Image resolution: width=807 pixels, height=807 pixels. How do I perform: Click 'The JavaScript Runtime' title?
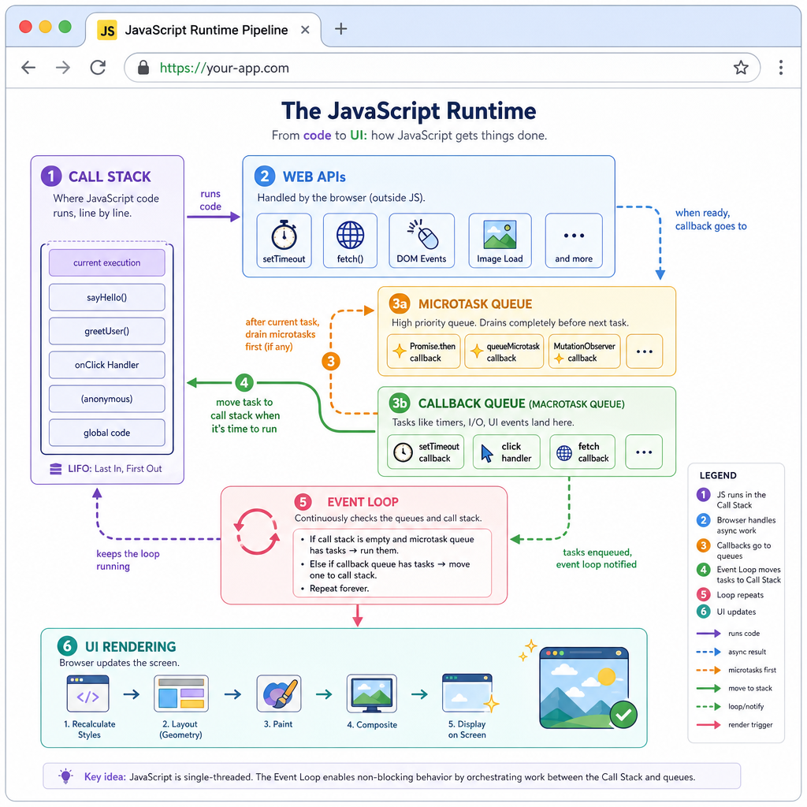click(x=409, y=110)
